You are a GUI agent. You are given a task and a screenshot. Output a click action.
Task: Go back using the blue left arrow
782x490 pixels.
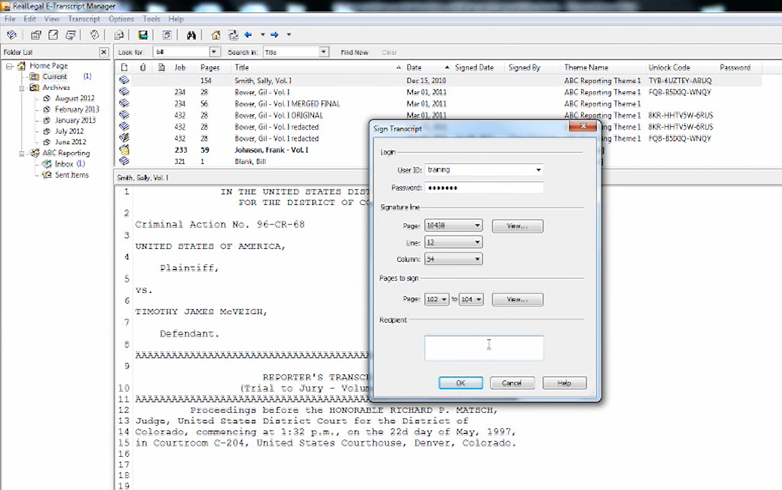[248, 35]
